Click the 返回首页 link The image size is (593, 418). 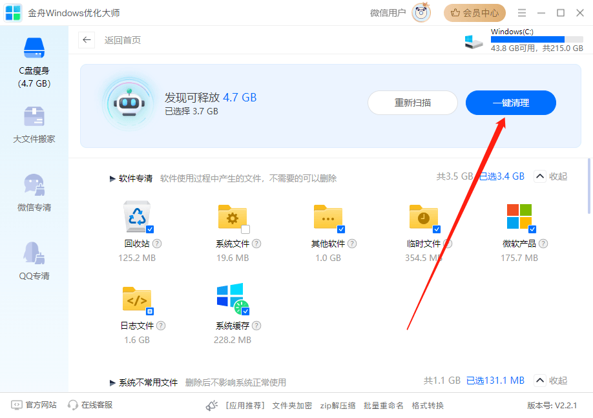(123, 40)
